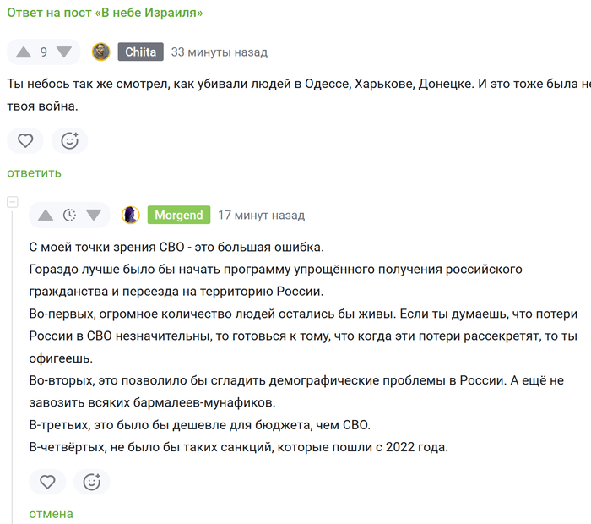Viewport: 591px width, 524px height.
Task: Click the отмена cancel link
Action: tap(51, 514)
